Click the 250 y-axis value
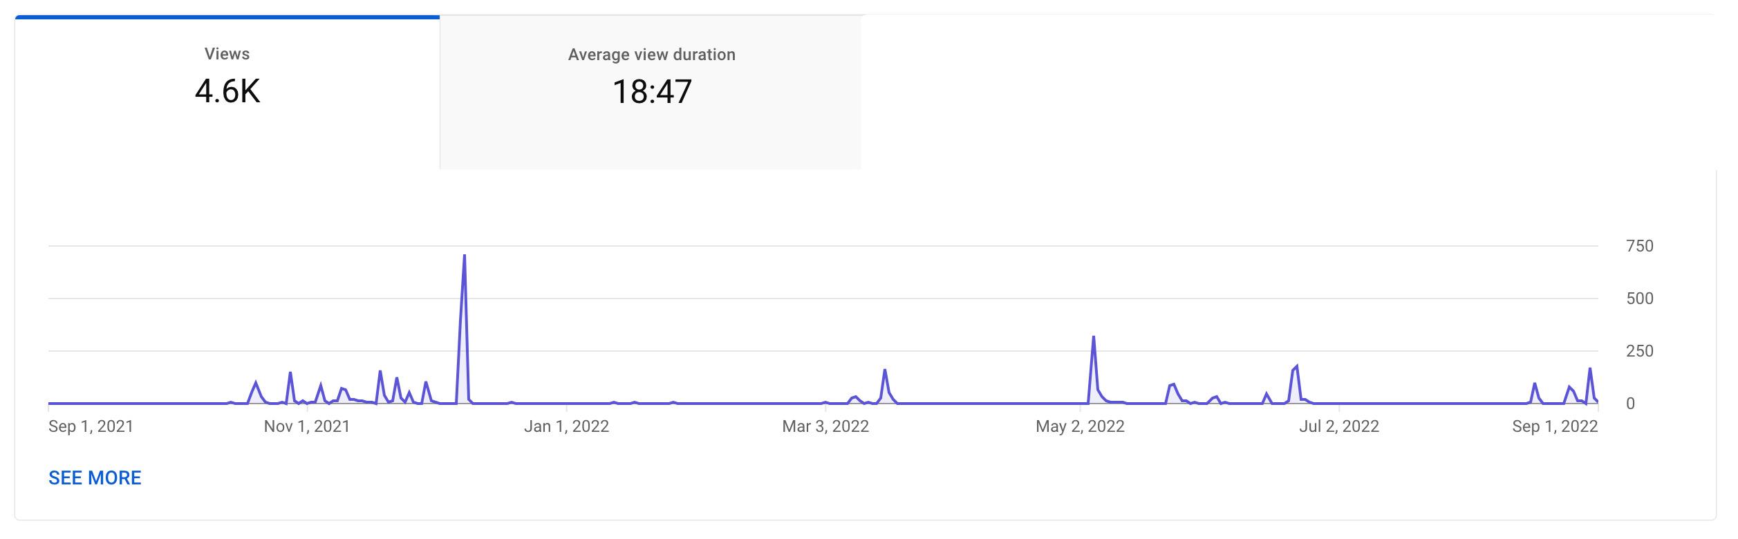1738x539 pixels. click(1639, 351)
